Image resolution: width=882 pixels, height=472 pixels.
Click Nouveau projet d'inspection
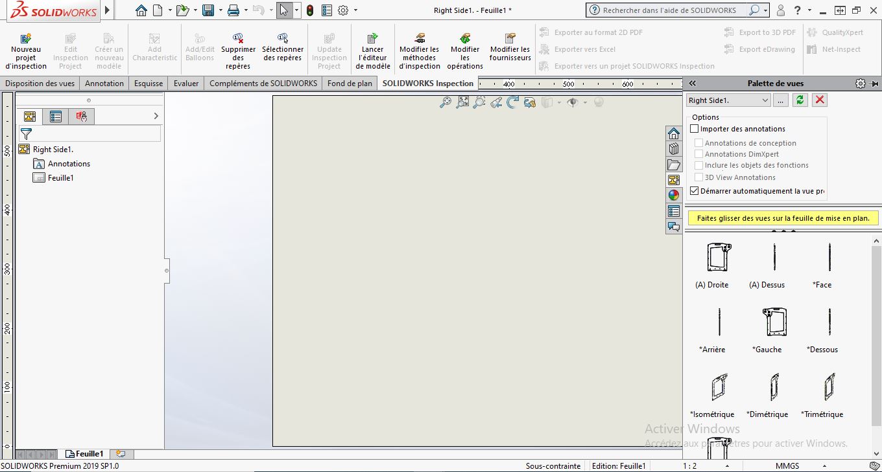26,52
